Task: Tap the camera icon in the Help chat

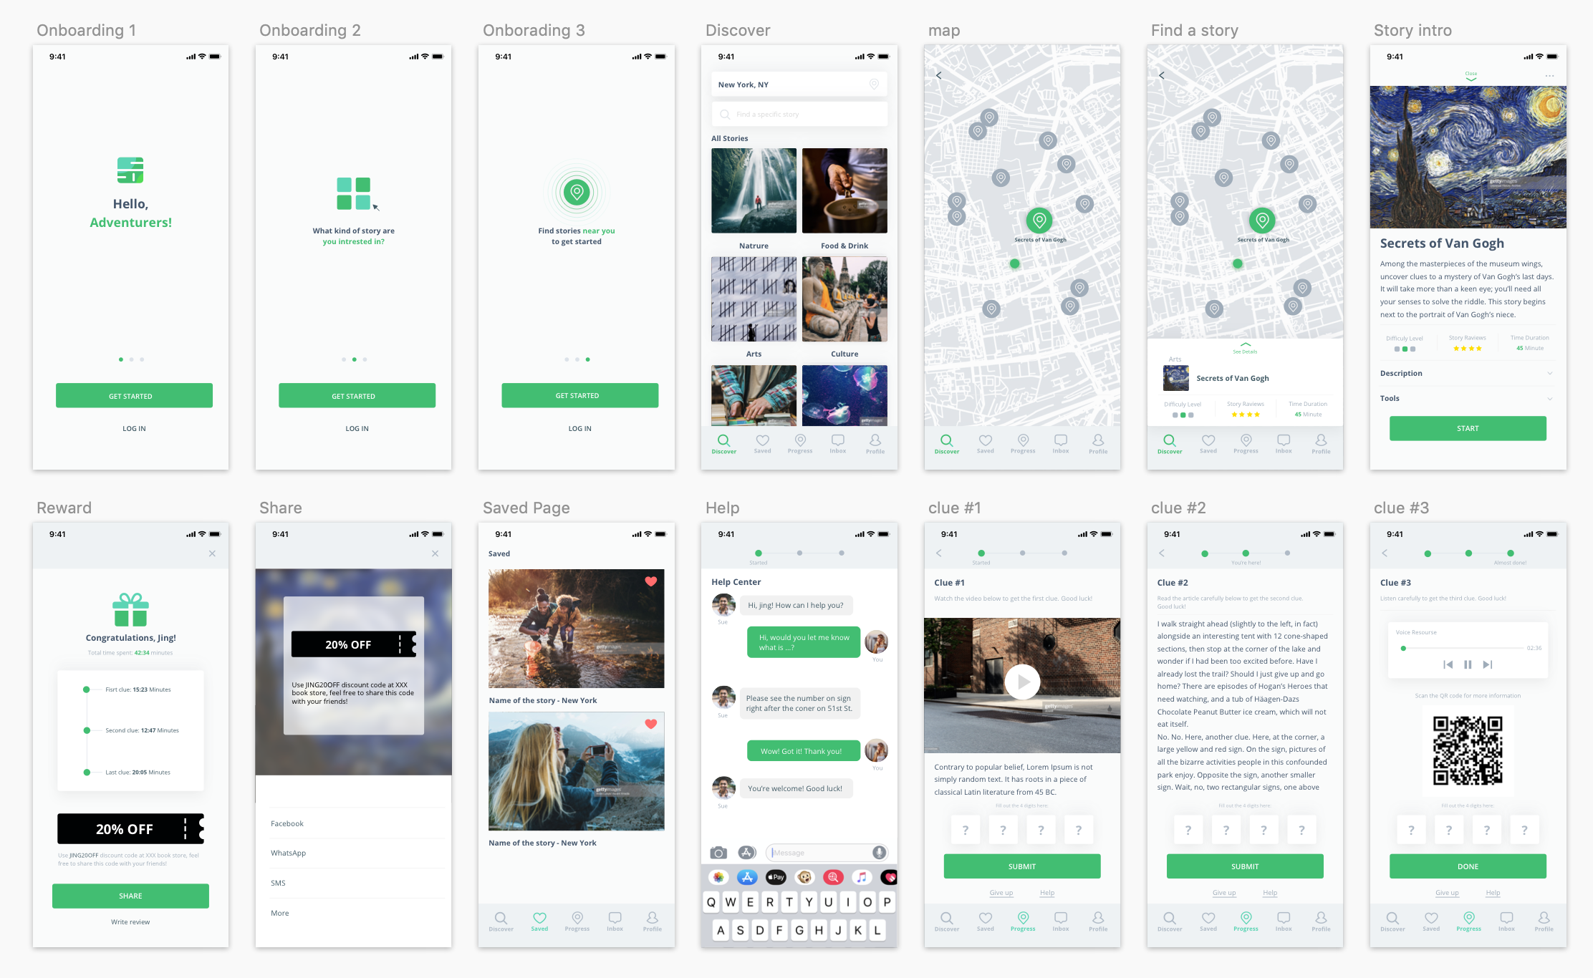Action: point(718,852)
